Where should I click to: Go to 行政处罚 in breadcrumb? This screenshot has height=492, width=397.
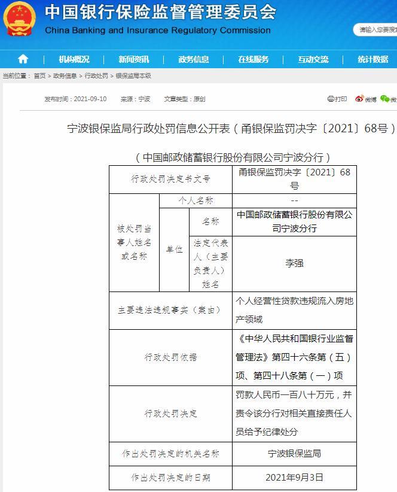[96, 75]
